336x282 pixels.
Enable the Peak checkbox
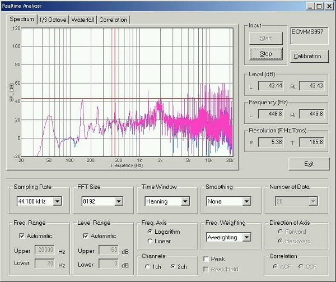pyautogui.click(x=207, y=260)
